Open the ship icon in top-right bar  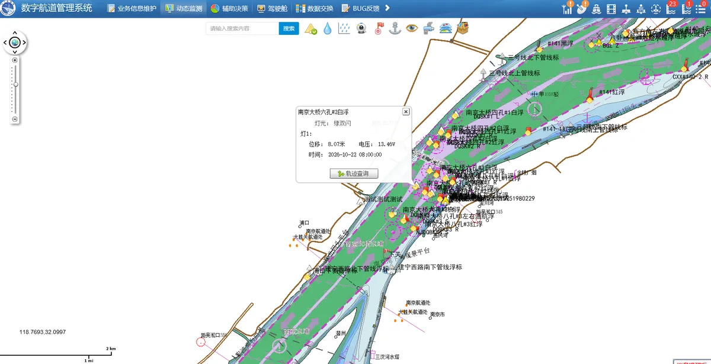click(x=597, y=9)
